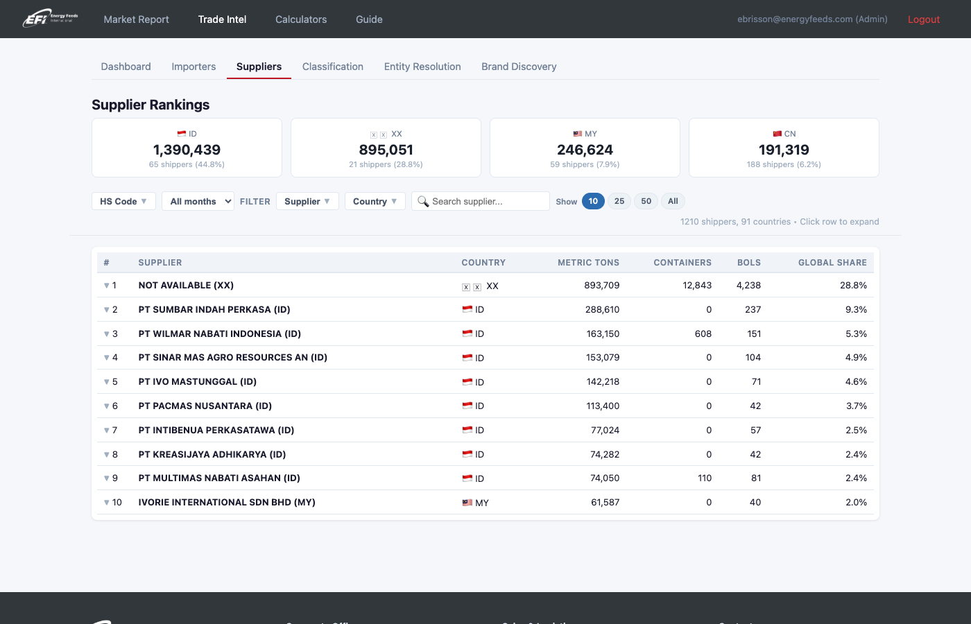Show 25 rows per page
Viewport: 971px width, 624px height.
click(x=619, y=201)
